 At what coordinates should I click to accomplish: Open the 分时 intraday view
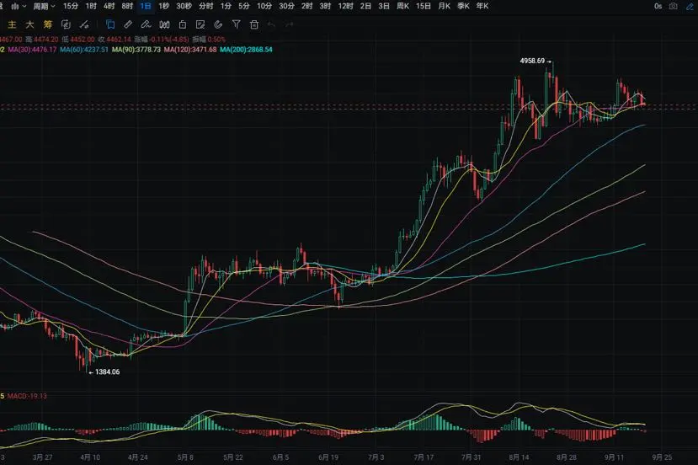pyautogui.click(x=205, y=6)
